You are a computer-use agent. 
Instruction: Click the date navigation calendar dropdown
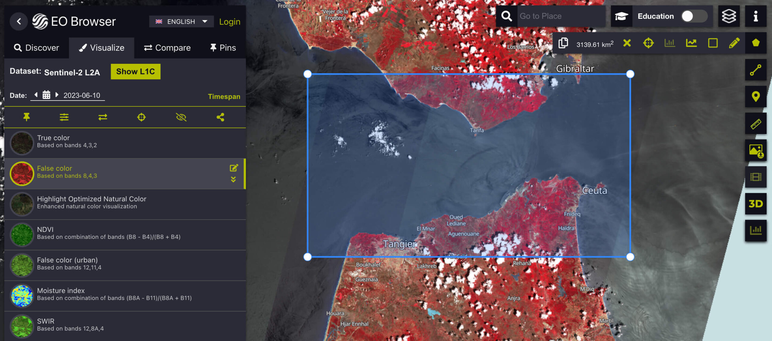46,95
